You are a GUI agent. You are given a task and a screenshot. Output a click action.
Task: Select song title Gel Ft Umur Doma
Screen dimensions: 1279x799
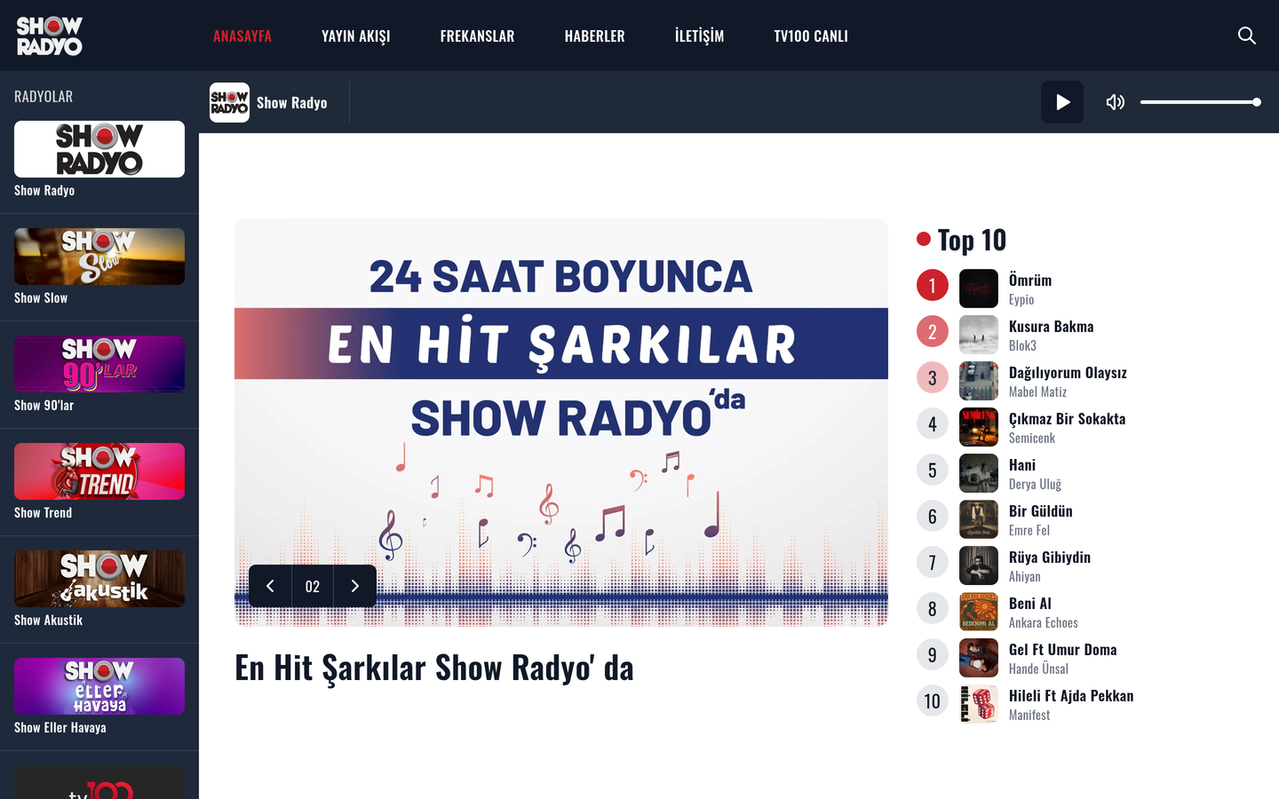(x=1063, y=649)
